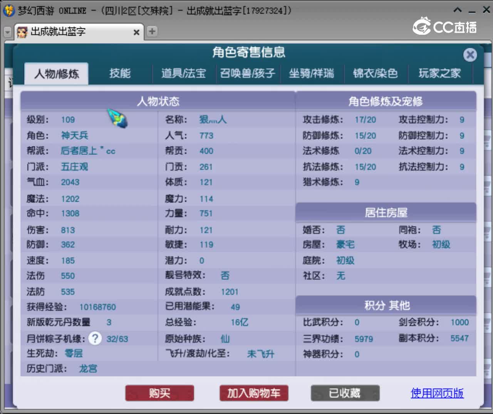Click the question mark help icon beside 月饼粽子机缘
Screen dimensions: 493x414
tap(95, 338)
